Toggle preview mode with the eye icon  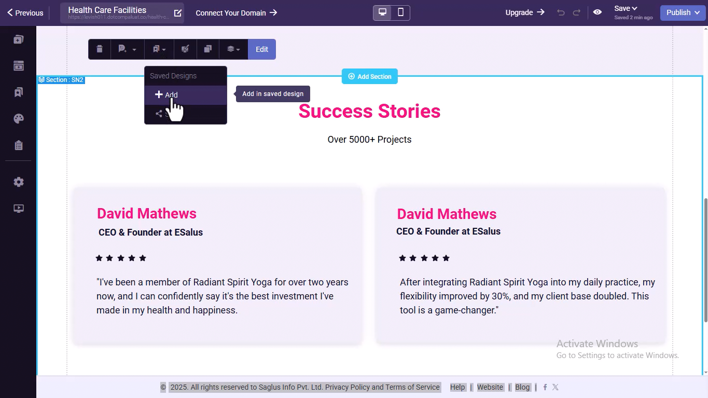[598, 12]
